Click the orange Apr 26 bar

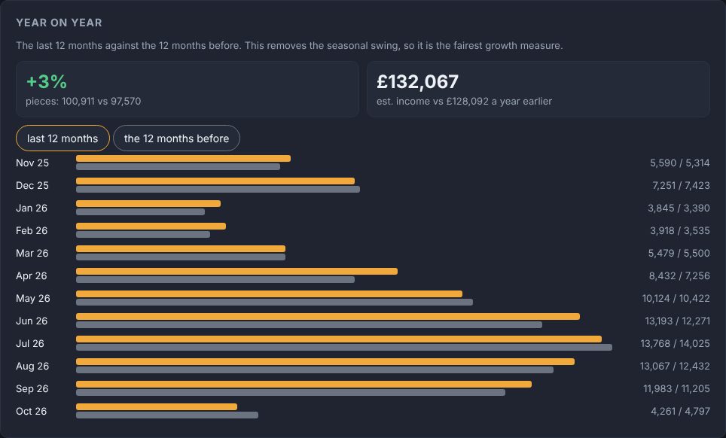[236, 271]
